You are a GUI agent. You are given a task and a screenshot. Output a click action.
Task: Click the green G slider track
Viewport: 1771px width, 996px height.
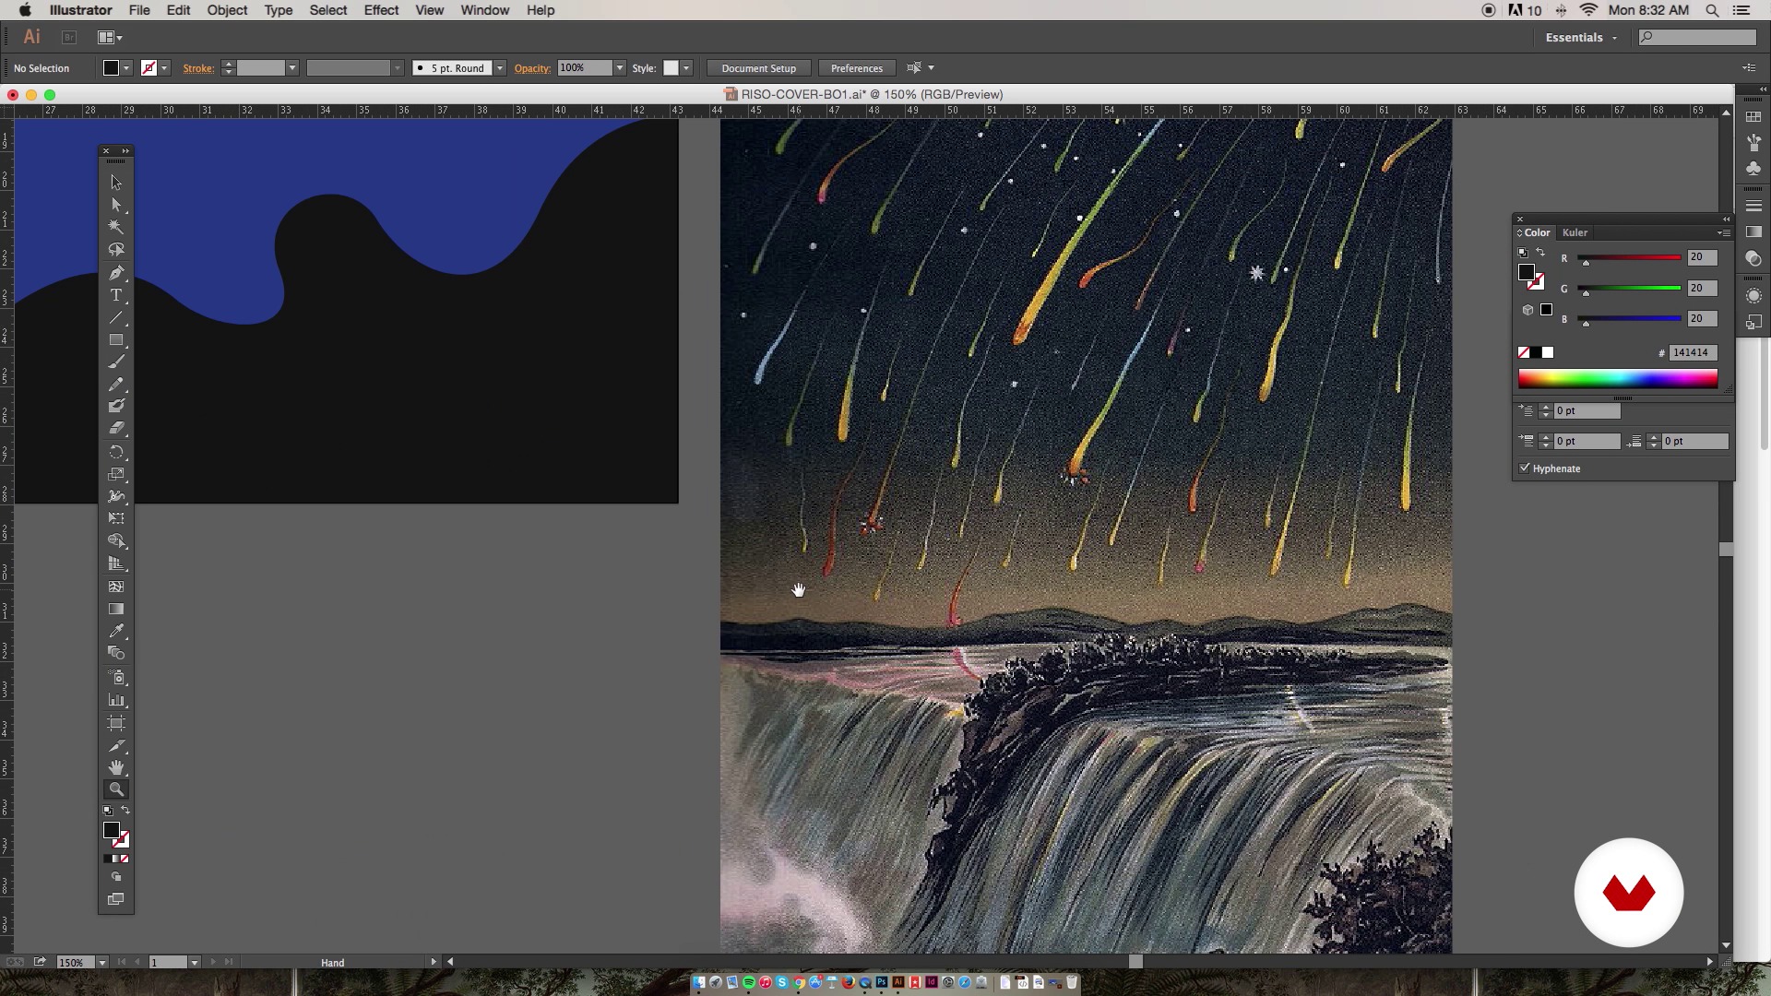[x=1629, y=289]
